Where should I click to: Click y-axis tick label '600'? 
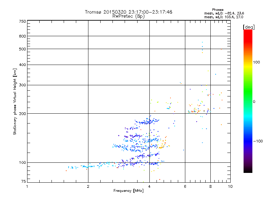pos(22,36)
